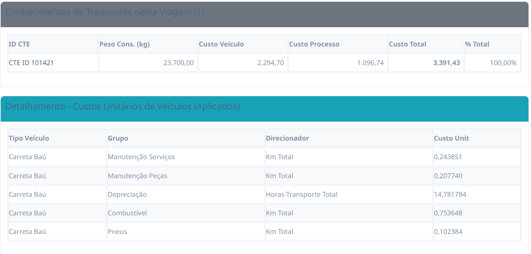Click the Conhecimentos de Transporte nesta Viagem header

click(104, 12)
